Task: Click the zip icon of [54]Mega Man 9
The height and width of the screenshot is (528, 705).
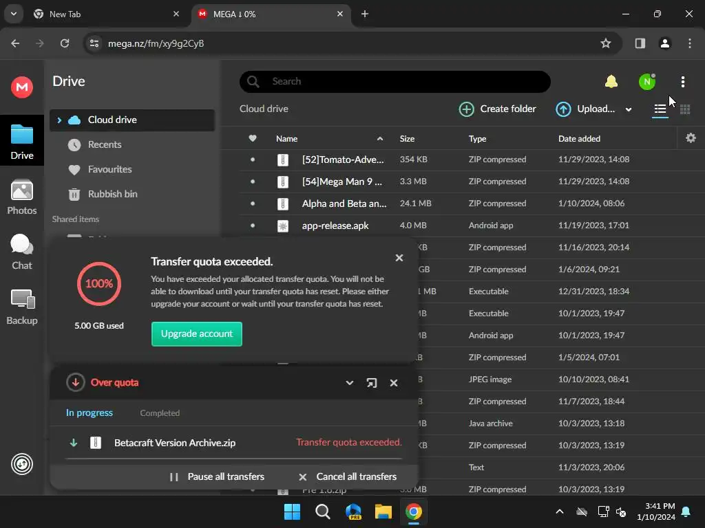Action: (283, 181)
